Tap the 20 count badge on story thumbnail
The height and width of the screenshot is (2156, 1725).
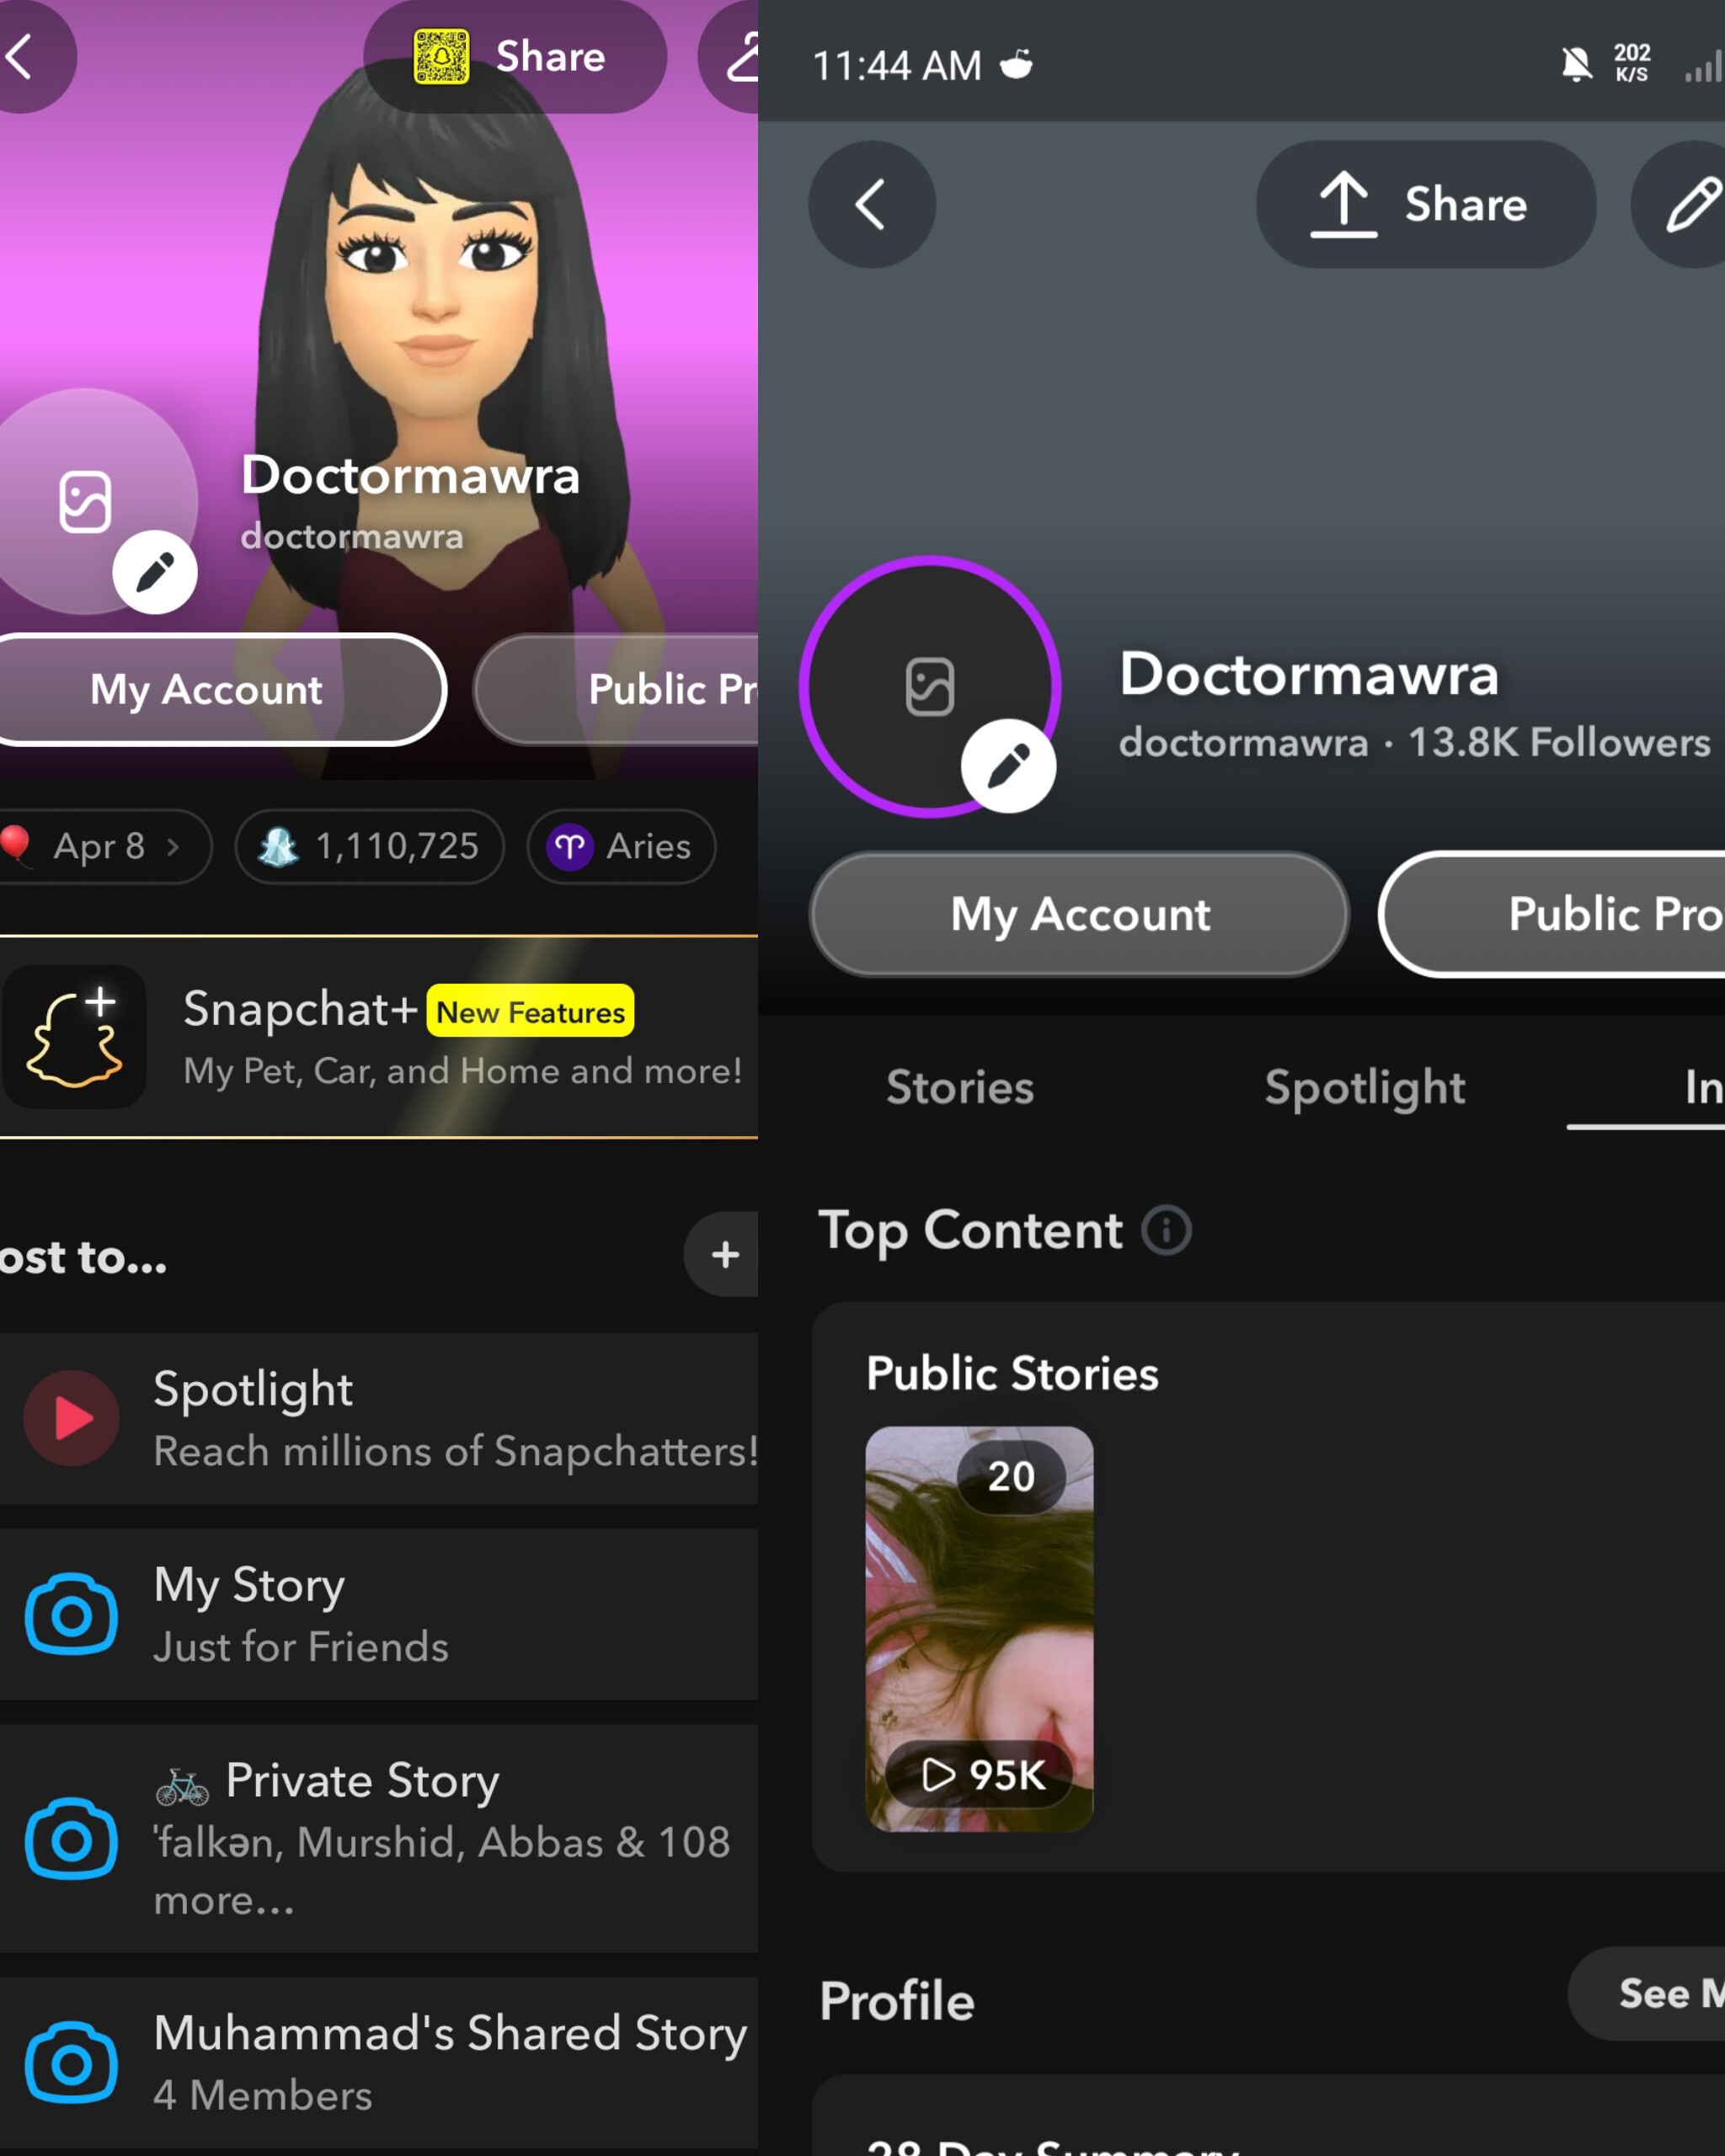pyautogui.click(x=1011, y=1476)
